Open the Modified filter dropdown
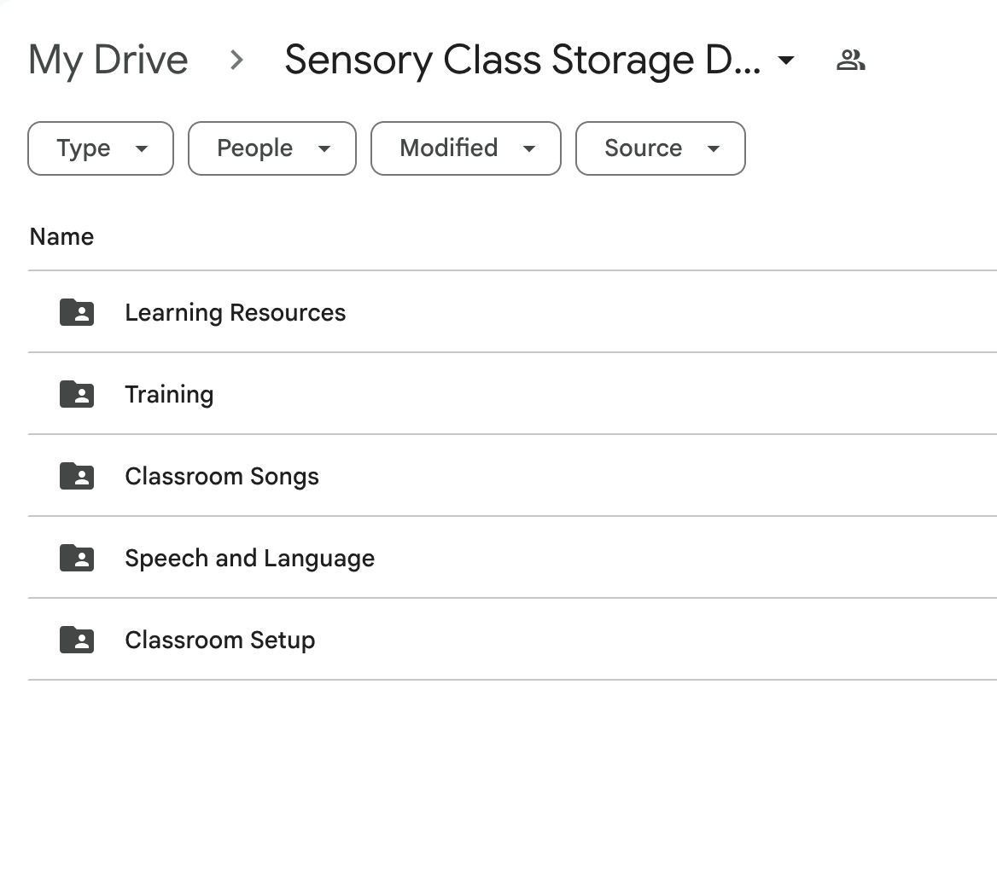This screenshot has width=997, height=887. (466, 148)
